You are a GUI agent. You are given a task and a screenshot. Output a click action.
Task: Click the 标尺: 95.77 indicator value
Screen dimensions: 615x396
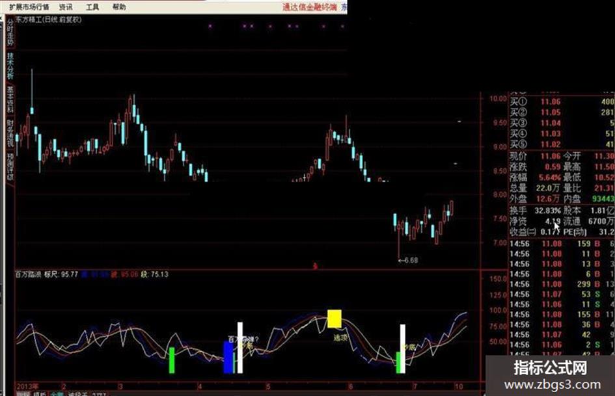tap(61, 274)
